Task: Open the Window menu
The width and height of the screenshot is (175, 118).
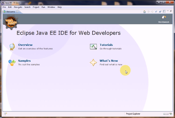Action: (x=51, y=7)
